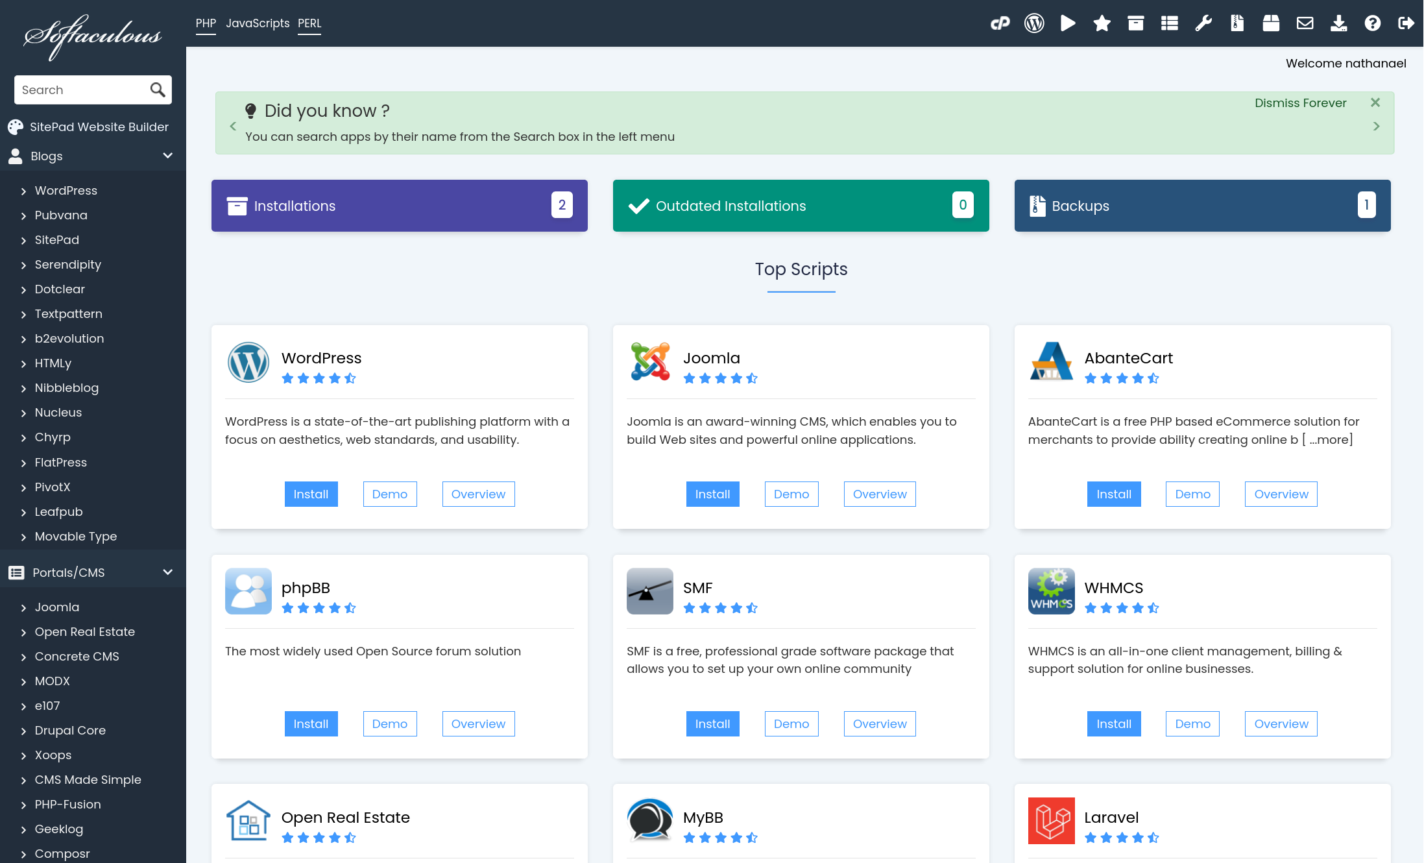View AbanteCart Overview
This screenshot has height=863, width=1424.
tap(1281, 494)
